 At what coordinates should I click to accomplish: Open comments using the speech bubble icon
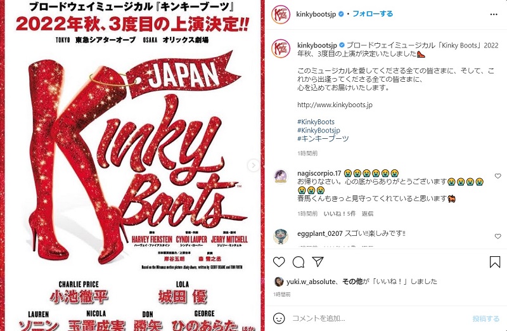tap(298, 262)
